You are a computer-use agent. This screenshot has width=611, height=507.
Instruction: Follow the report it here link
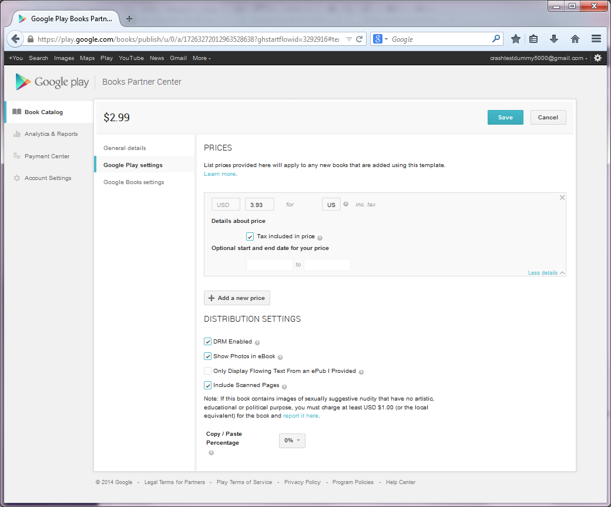[300, 416]
